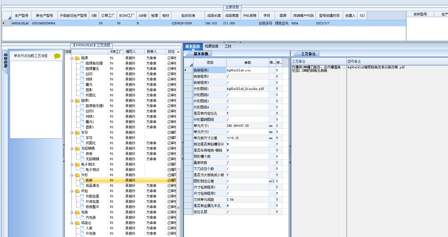Click the 4g00a1kla0_biaozhu.pdf cell
Image resolution: width=448 pixels, height=237 pixels.
tap(247, 89)
